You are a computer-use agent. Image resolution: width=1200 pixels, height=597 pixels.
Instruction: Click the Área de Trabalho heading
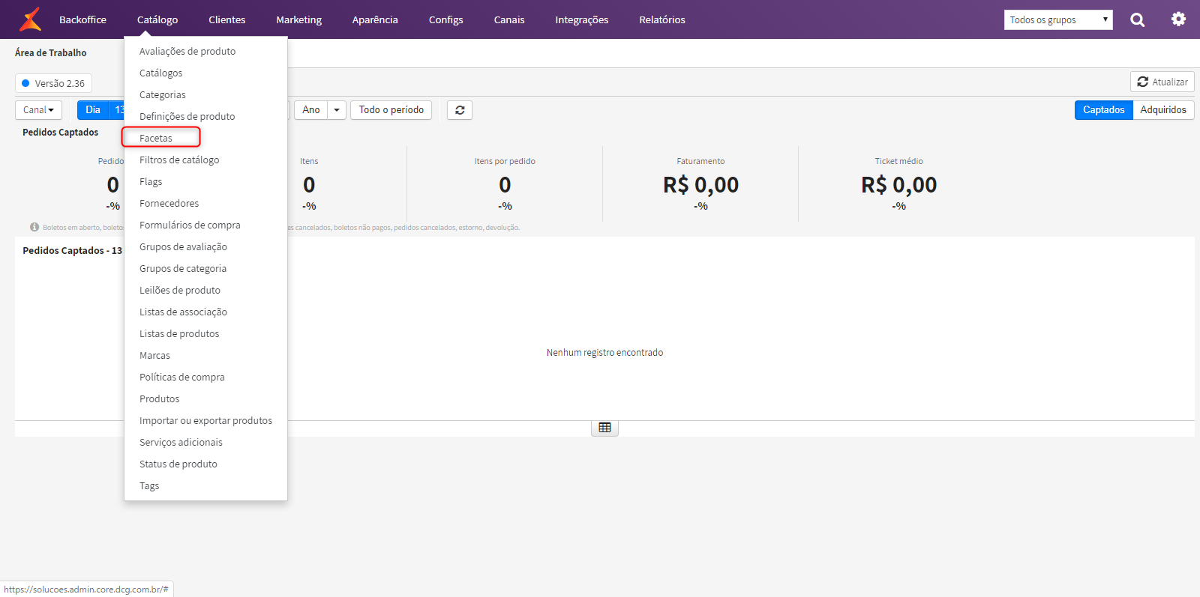[51, 52]
